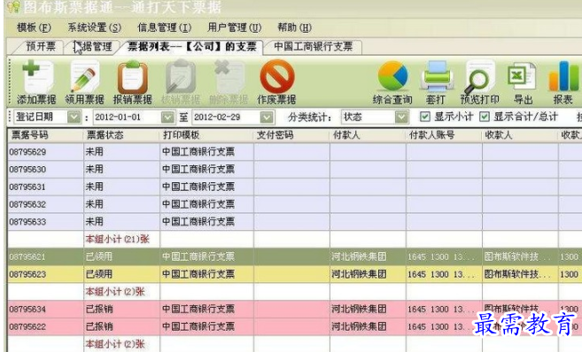Screen dimensions: 582x352
Task: Sort by the 付款人账号 column header
Action: click(x=444, y=135)
